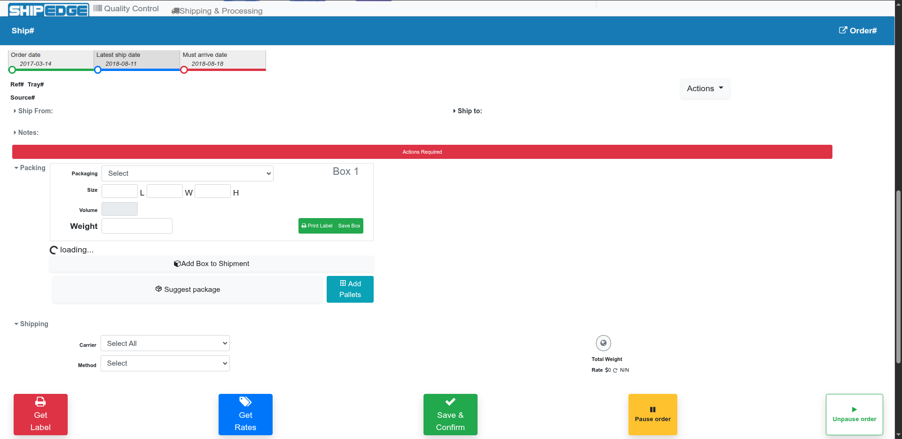Open the Carrier Select All dropdown
902x439 pixels.
point(165,344)
